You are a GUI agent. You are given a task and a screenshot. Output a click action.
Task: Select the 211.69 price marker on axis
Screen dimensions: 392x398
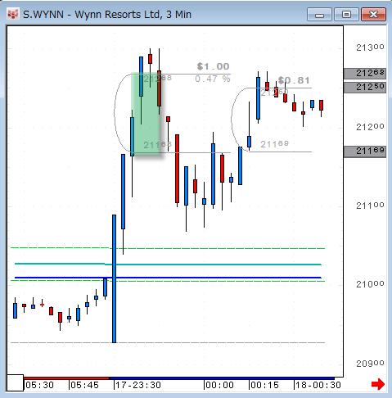pos(365,152)
